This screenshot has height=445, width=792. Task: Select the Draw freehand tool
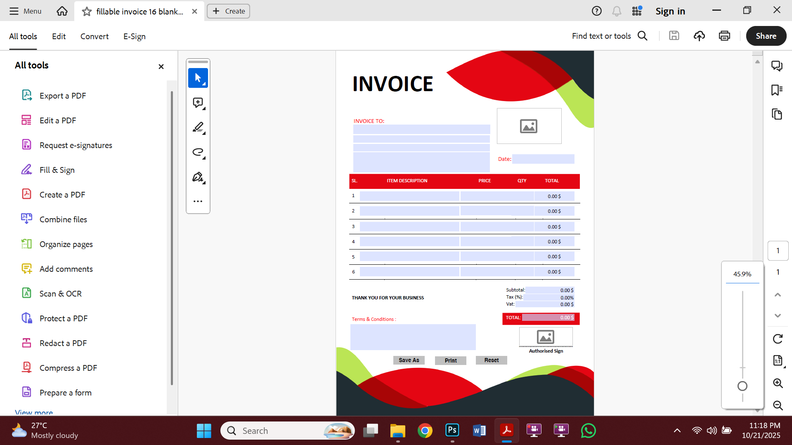pyautogui.click(x=197, y=152)
